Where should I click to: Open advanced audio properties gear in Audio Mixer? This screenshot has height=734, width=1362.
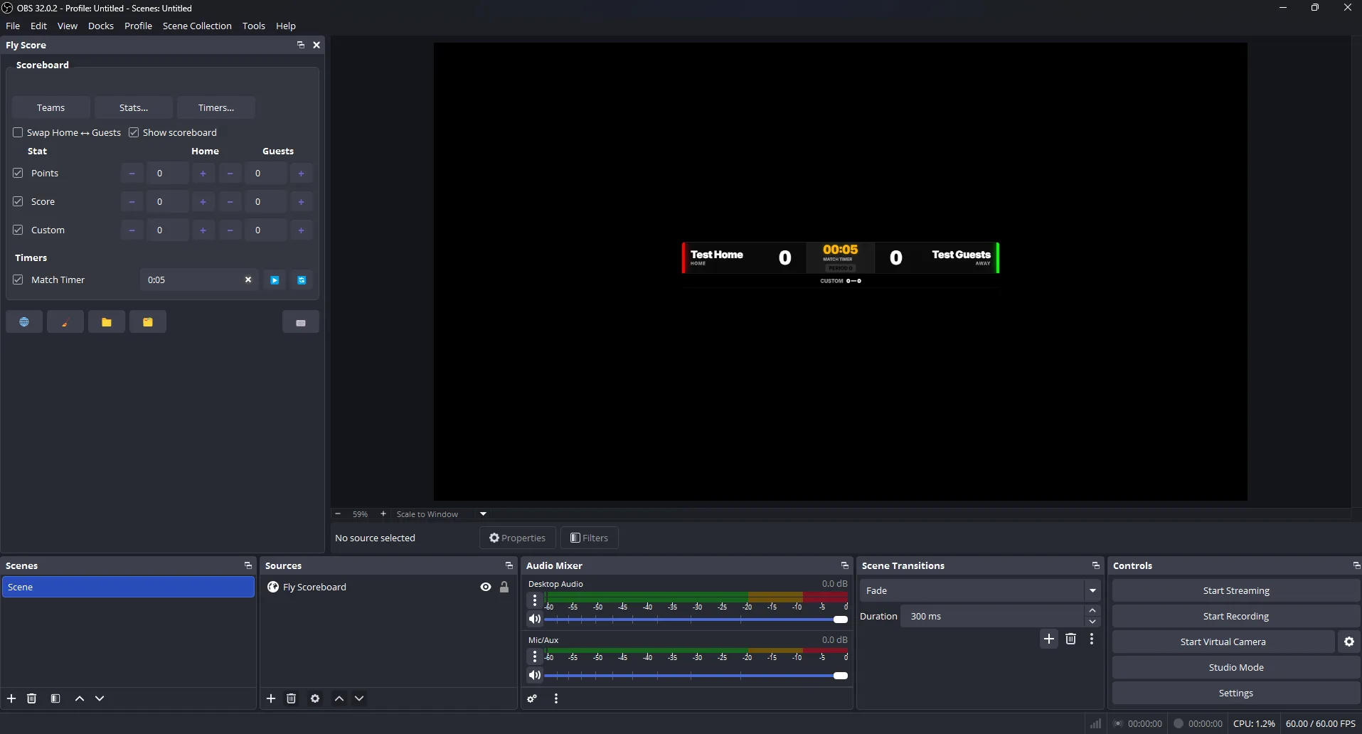click(531, 698)
